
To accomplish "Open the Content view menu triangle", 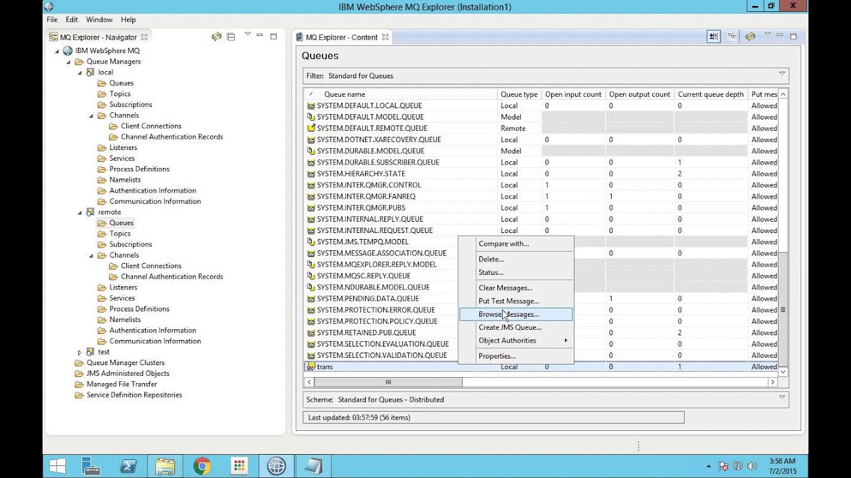I will coord(767,34).
